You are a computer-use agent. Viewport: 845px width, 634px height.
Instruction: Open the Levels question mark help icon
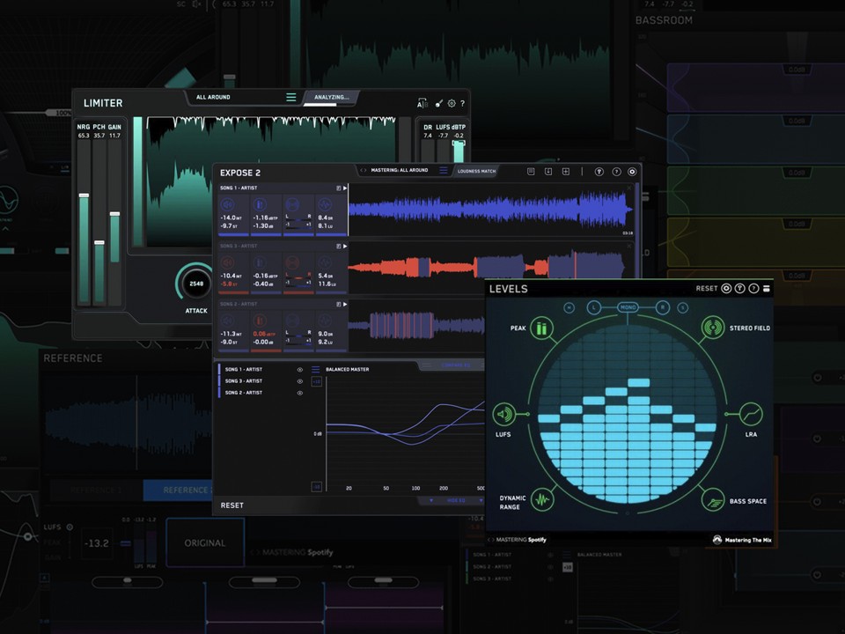(754, 289)
